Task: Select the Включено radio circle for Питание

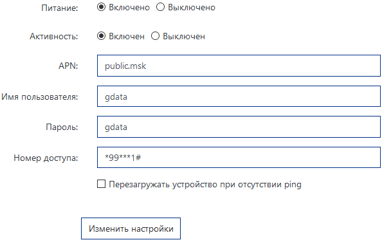Action: click(101, 7)
